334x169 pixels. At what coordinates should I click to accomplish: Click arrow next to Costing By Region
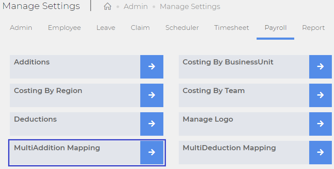pyautogui.click(x=152, y=95)
